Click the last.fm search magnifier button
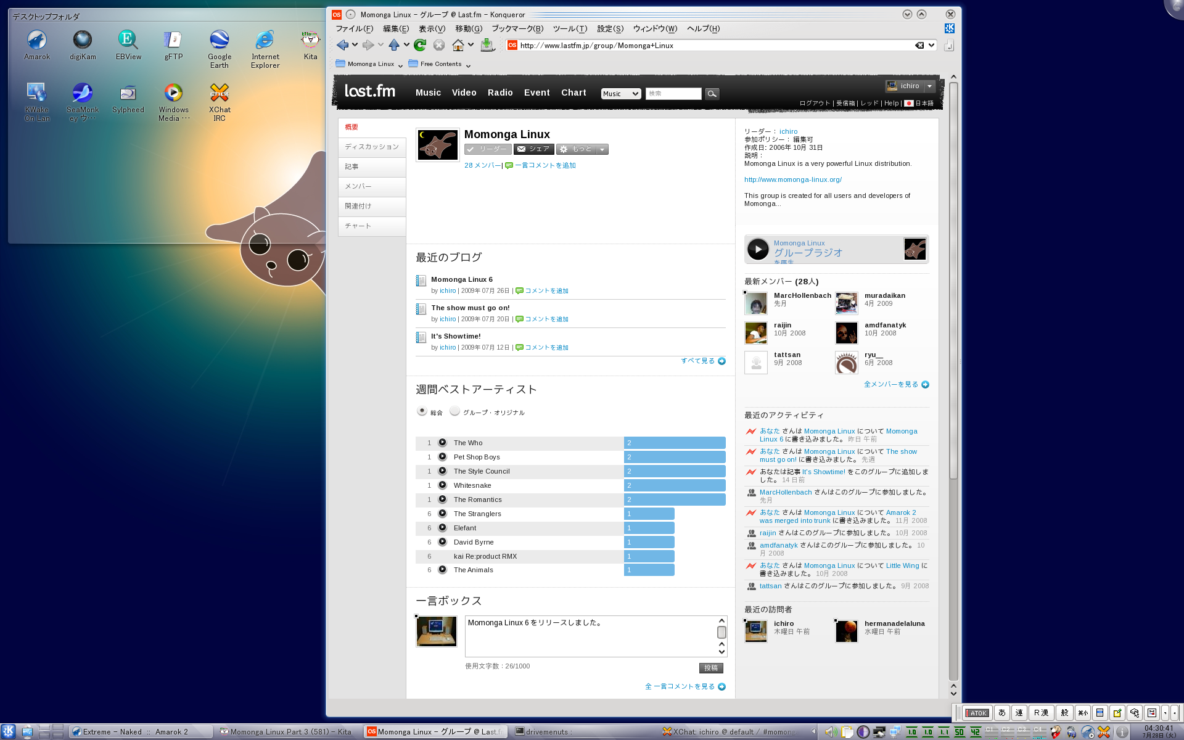 [x=712, y=94]
